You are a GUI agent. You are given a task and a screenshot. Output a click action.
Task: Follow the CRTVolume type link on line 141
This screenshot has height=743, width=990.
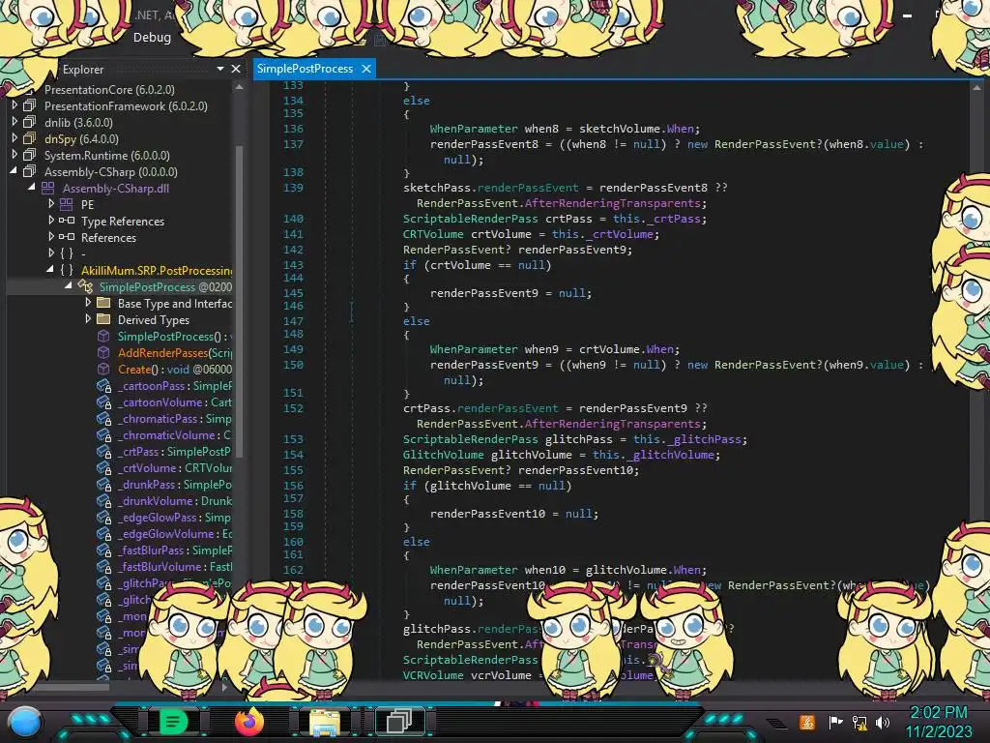[433, 234]
